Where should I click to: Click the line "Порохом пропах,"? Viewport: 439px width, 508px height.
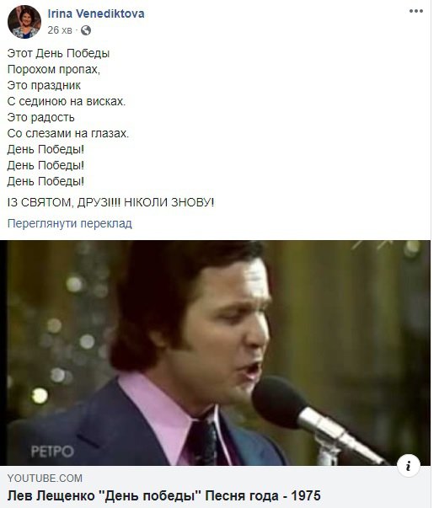(x=54, y=69)
